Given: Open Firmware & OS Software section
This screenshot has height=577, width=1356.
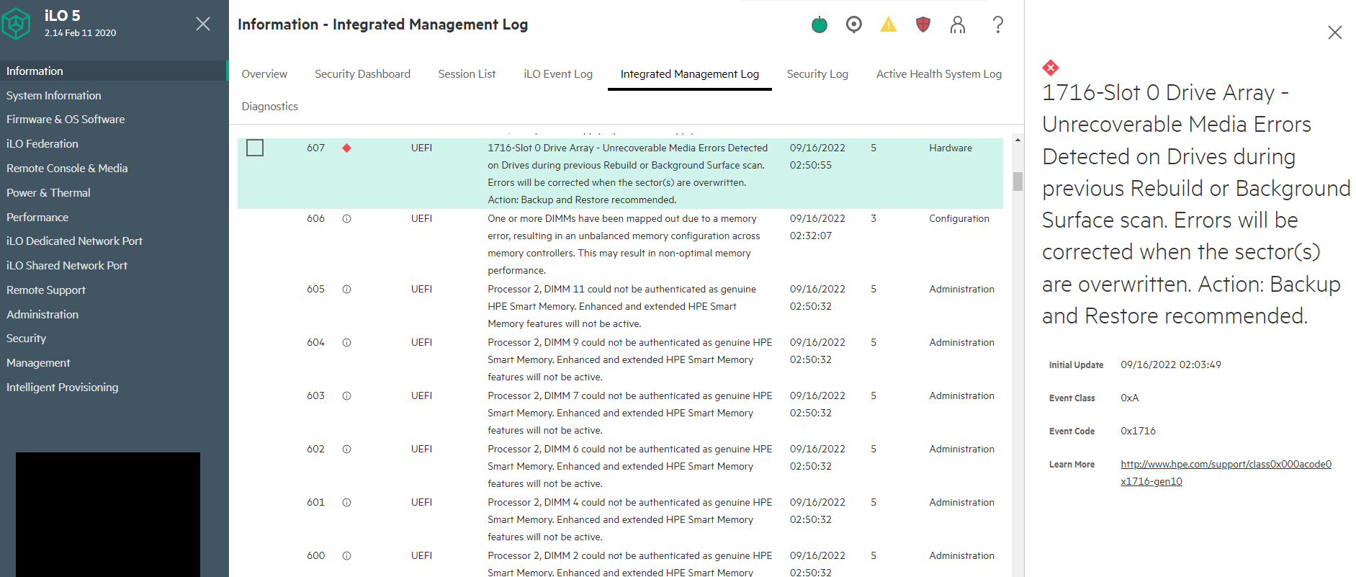Looking at the screenshot, I should 66,120.
